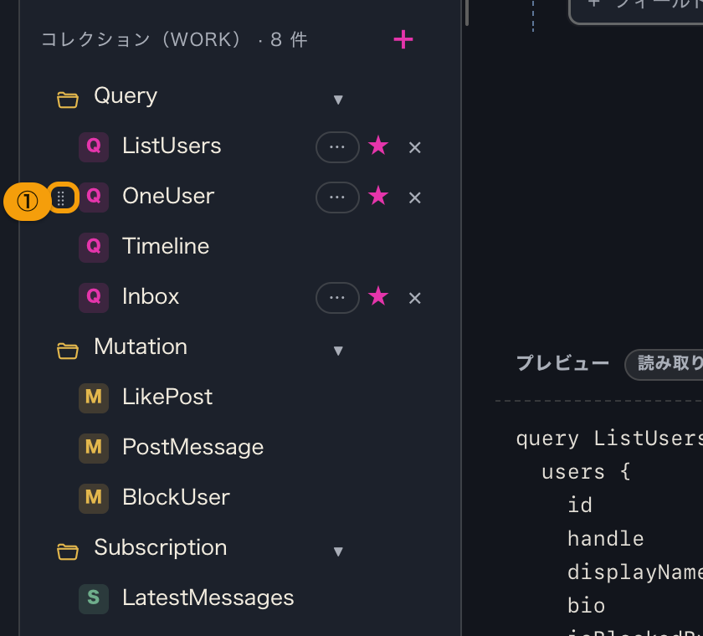The width and height of the screenshot is (703, 636).
Task: Click the Subscription folder icon
Action: pyautogui.click(x=68, y=551)
